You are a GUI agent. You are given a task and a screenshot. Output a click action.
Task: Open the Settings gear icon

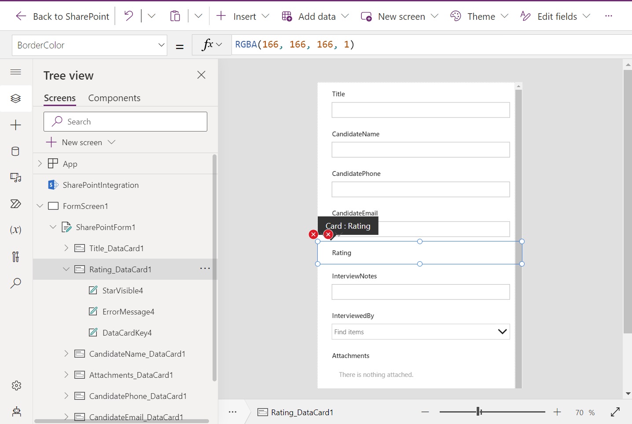click(x=16, y=386)
